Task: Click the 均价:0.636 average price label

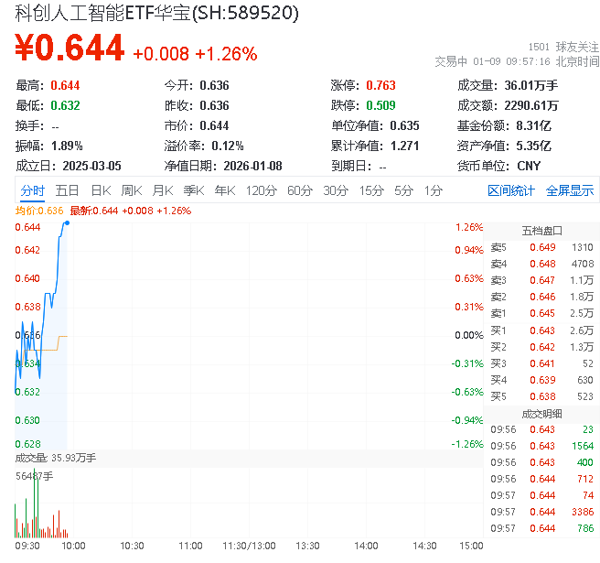Action: click(39, 211)
